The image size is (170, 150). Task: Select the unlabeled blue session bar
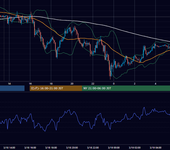12,88
